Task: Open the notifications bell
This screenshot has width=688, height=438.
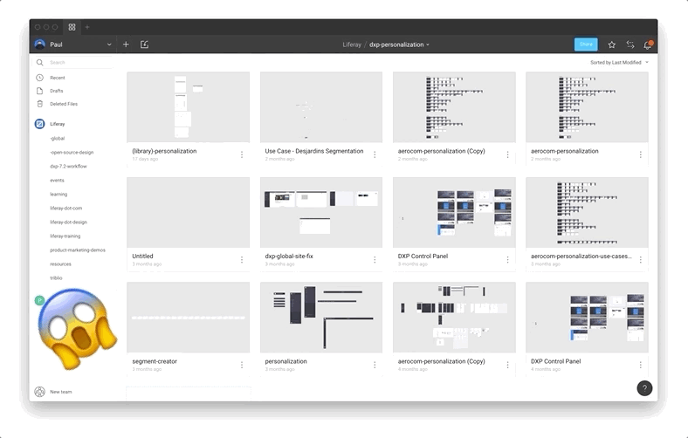Action: tap(647, 44)
